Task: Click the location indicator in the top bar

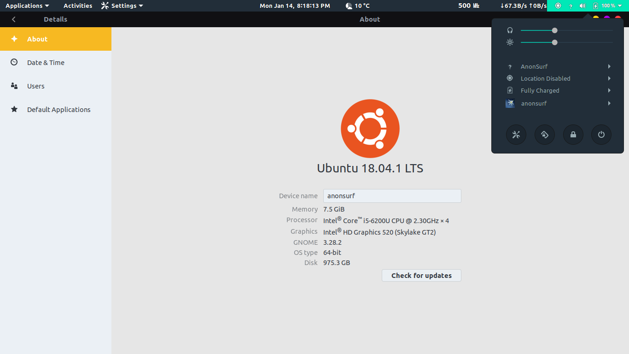Action: (x=558, y=6)
